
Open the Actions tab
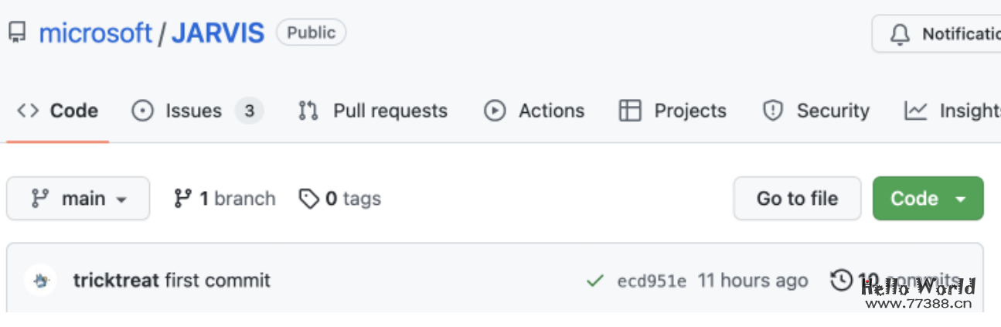point(534,111)
